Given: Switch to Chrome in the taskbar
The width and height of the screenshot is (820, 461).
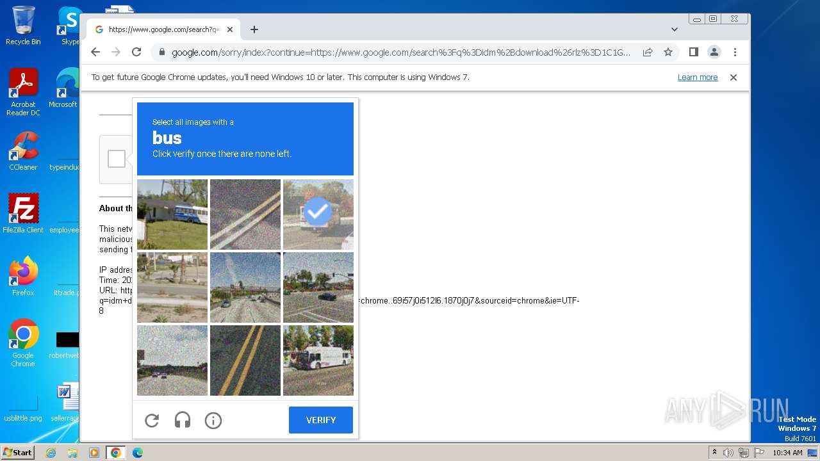Looking at the screenshot, I should (x=115, y=453).
